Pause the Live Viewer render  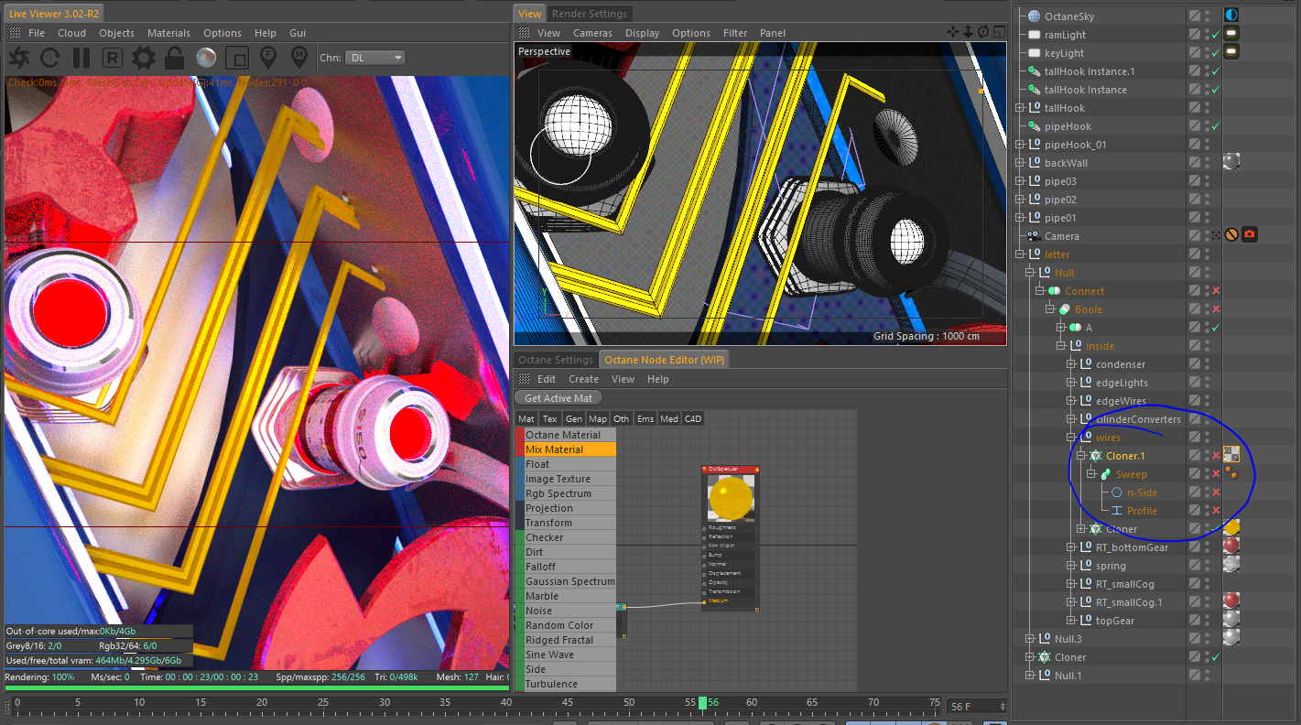pos(81,58)
